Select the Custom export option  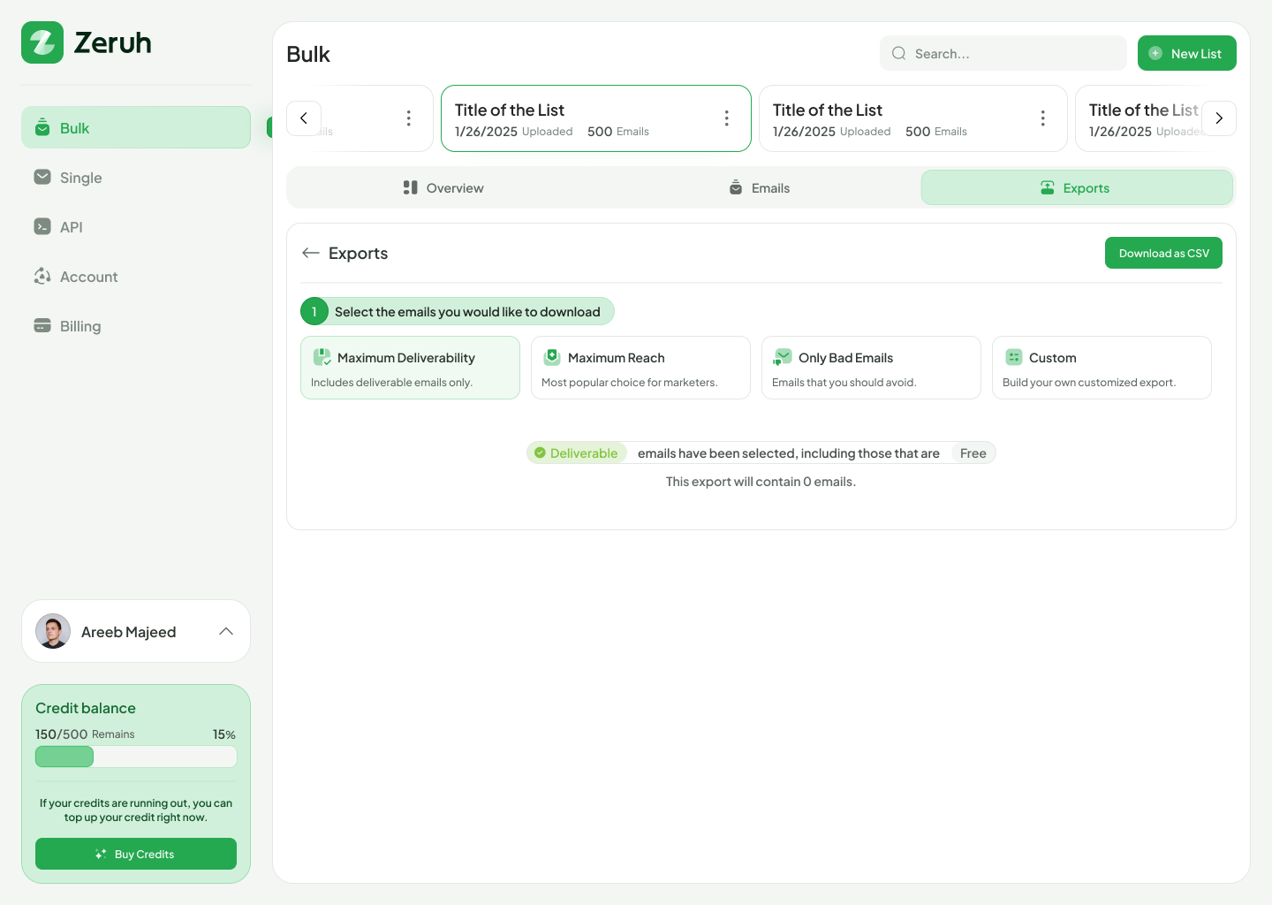(1102, 368)
